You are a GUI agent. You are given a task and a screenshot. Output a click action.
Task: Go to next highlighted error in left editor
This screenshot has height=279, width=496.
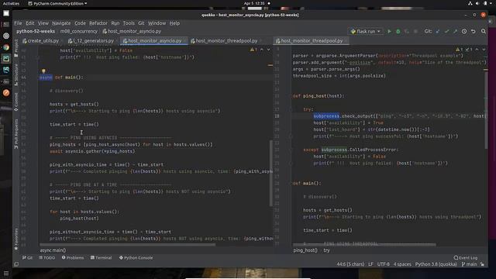click(269, 50)
